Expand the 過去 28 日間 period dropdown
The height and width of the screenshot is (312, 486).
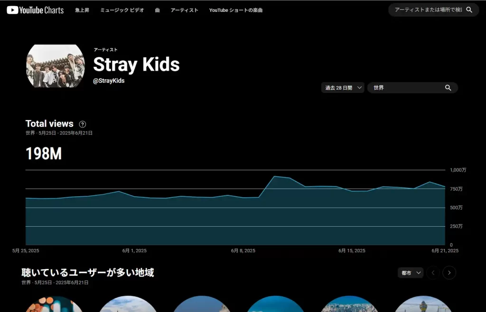(x=343, y=88)
